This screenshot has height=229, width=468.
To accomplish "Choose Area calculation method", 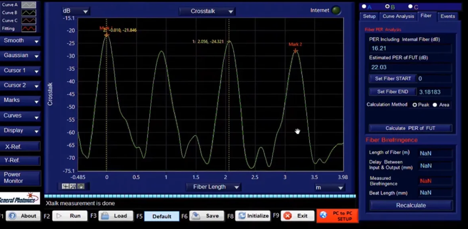I will click(435, 105).
